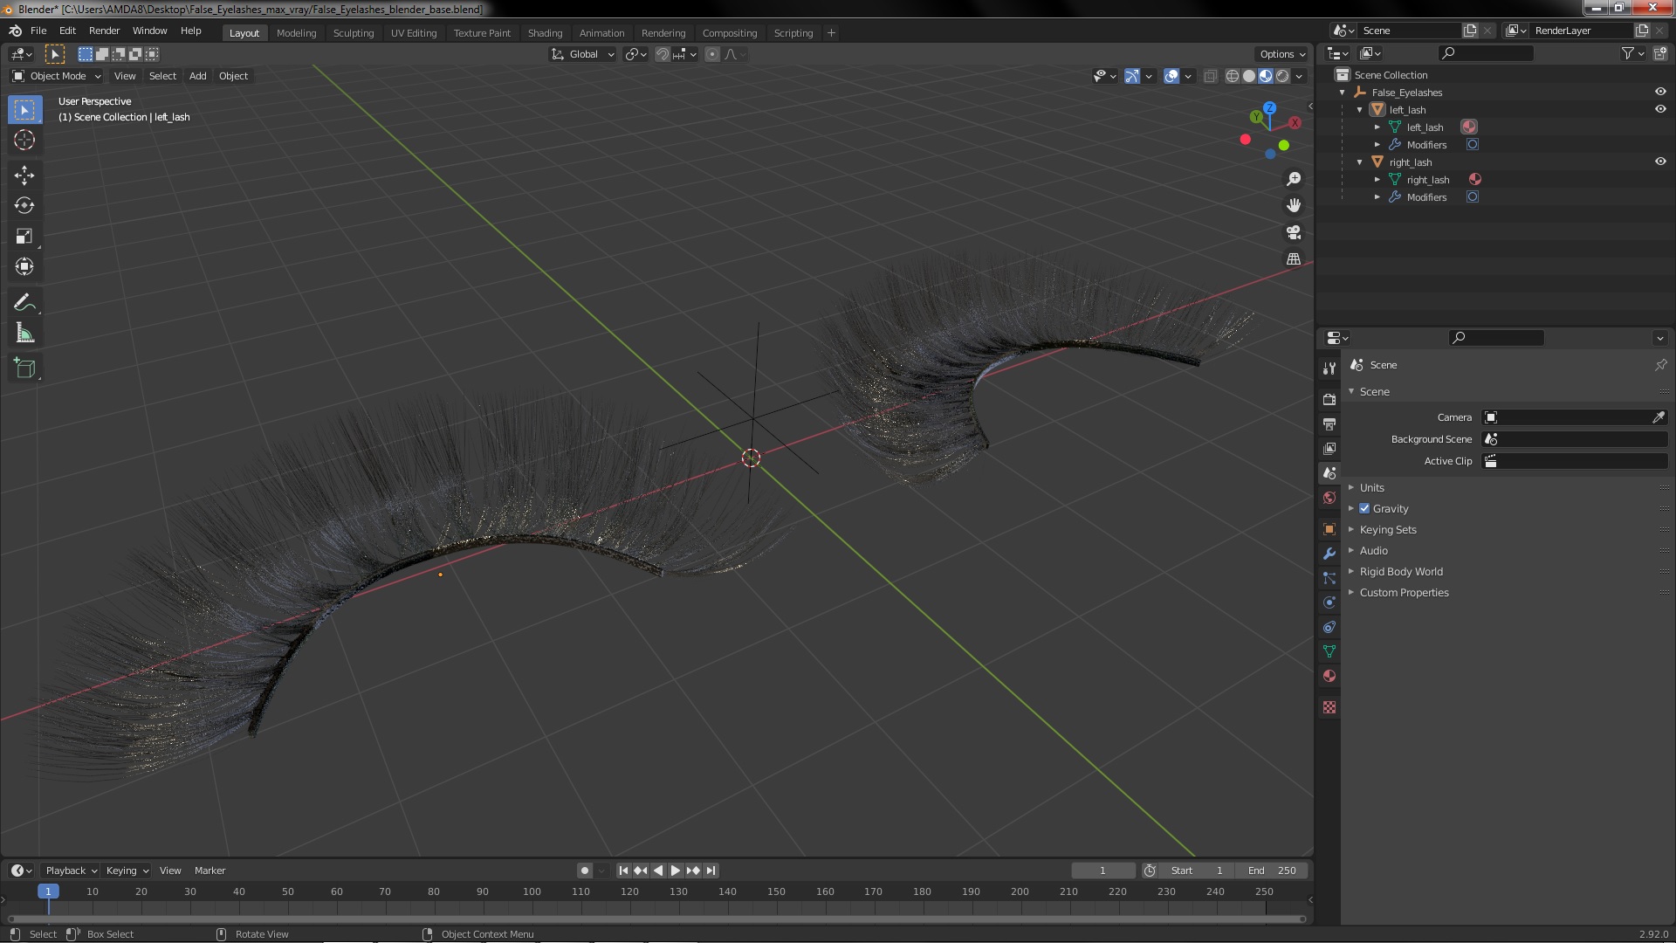This screenshot has width=1676, height=943.
Task: Open the Object Constraints properties tab
Action: tap(1329, 627)
